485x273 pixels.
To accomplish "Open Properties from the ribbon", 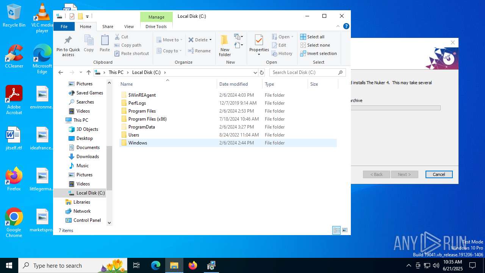I will pos(259,45).
